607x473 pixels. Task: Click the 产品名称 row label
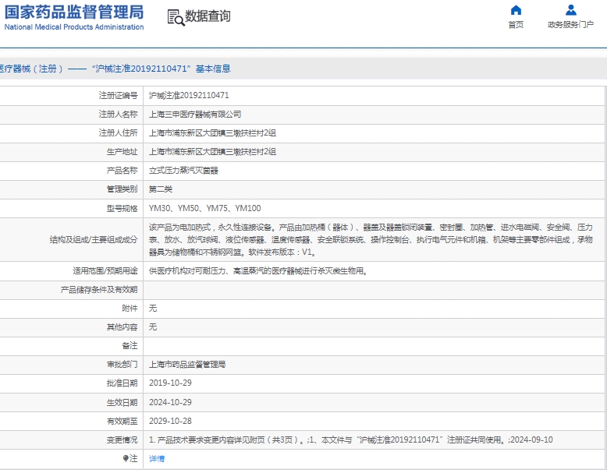[x=122, y=171]
